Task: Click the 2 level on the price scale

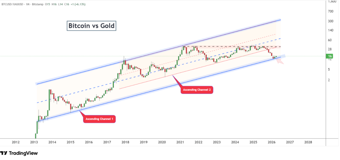Action: 329,80
